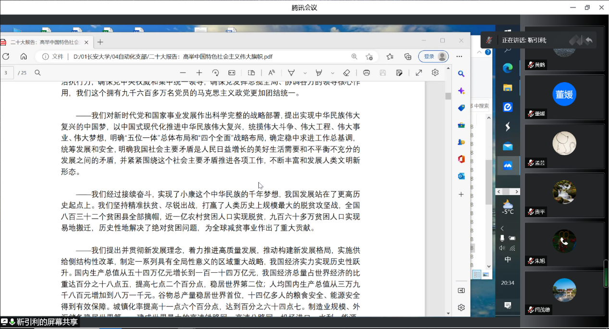Select the 二十大报告 PDF browser tab
The height and width of the screenshot is (329, 609).
click(46, 42)
